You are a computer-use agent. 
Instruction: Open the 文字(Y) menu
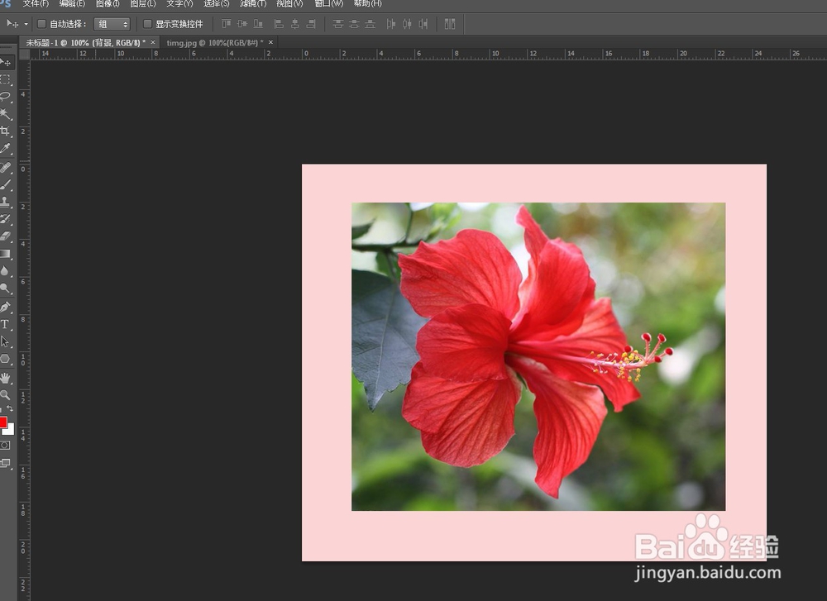coord(179,3)
